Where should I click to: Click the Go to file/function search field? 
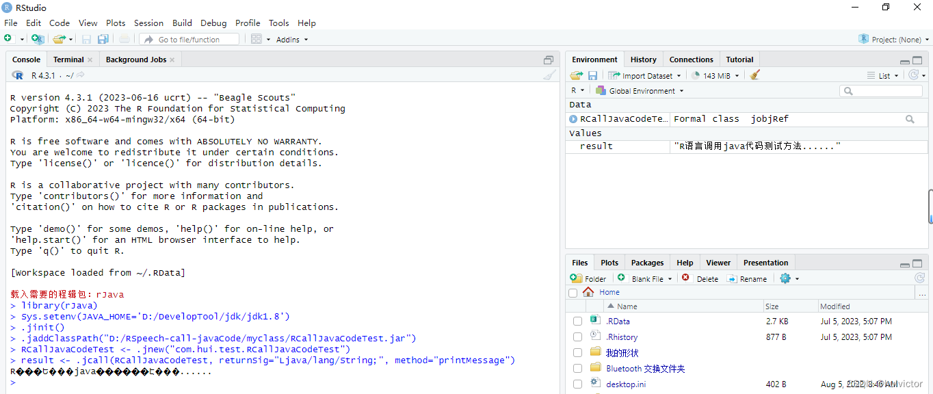coord(189,38)
